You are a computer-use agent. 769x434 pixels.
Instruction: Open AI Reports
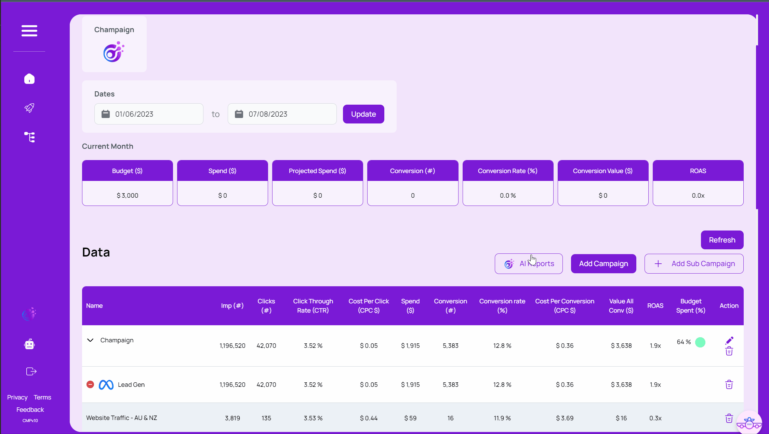[x=529, y=263]
